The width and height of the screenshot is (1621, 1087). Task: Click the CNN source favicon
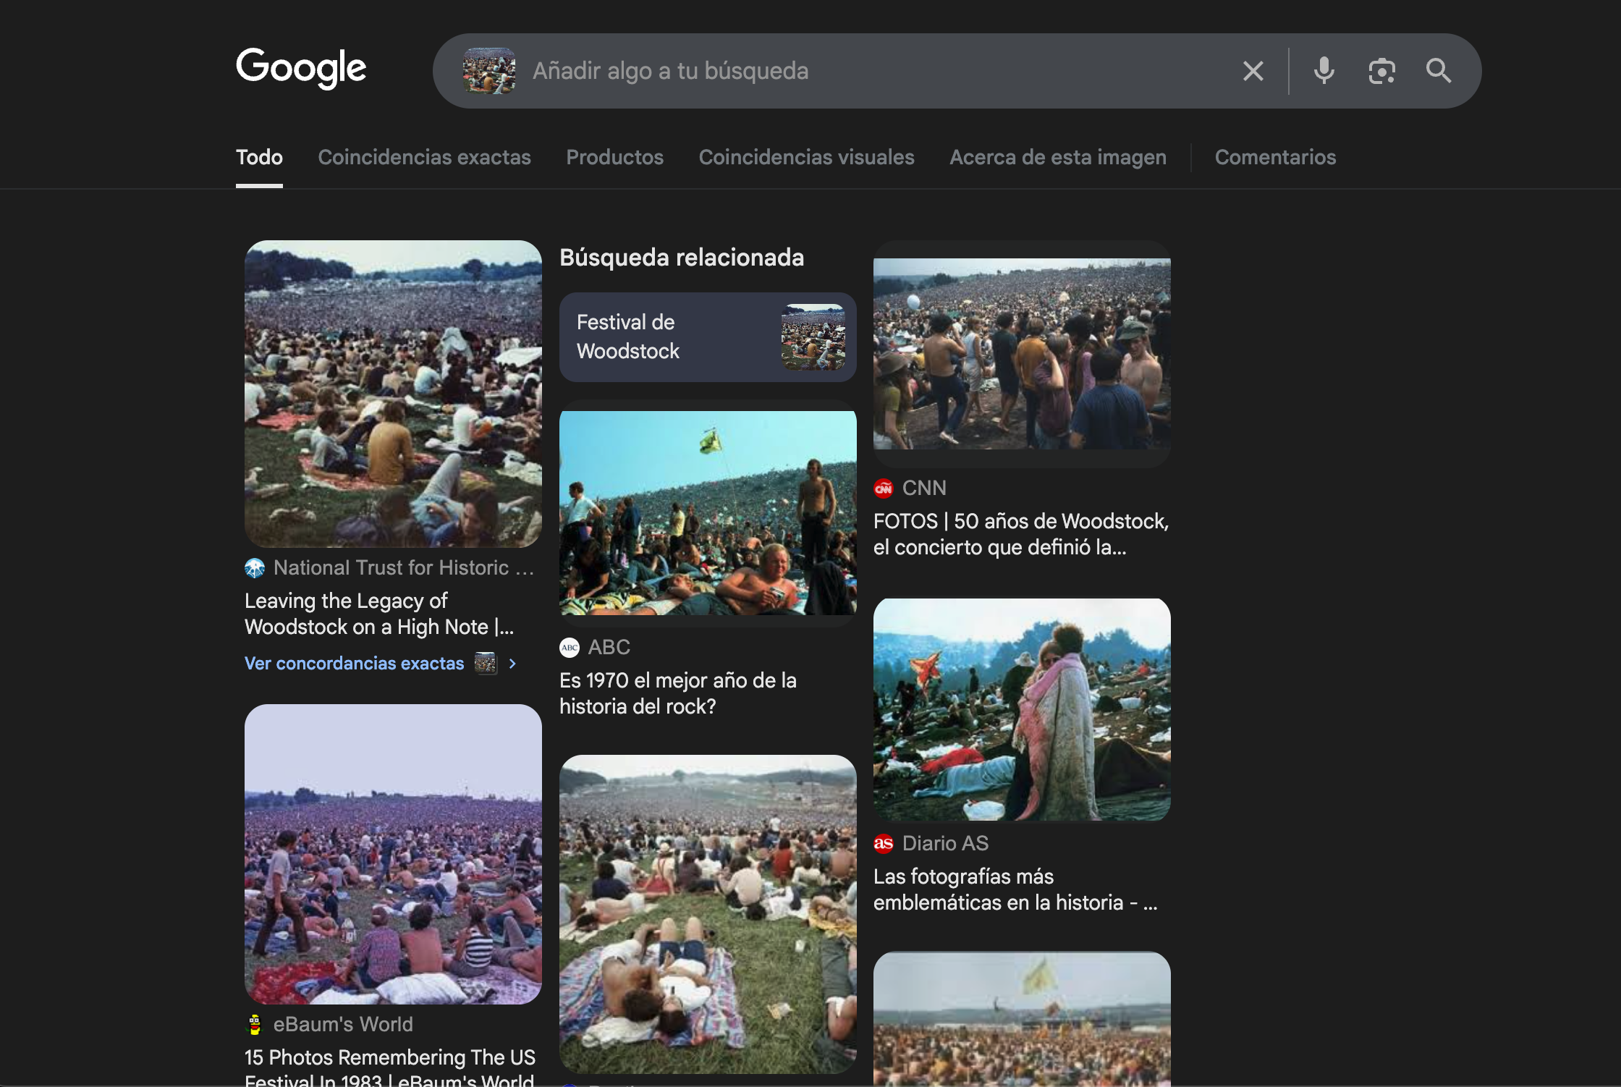(883, 488)
